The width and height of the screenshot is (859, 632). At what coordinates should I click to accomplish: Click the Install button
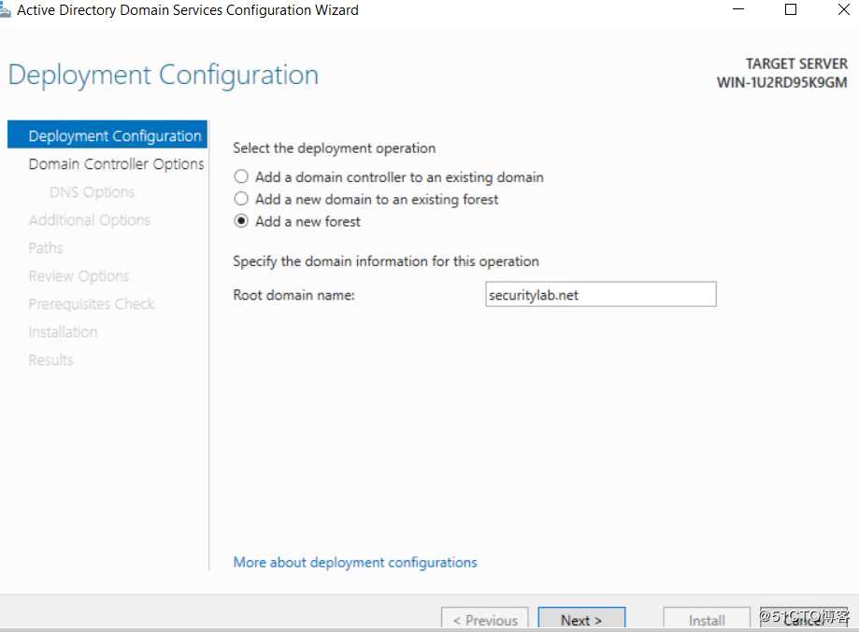706,620
